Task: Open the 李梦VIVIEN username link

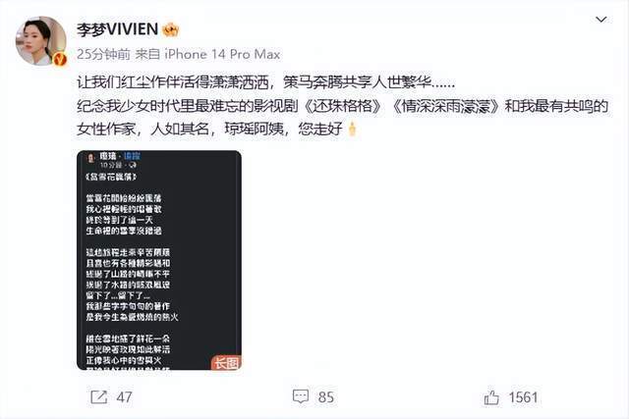Action: (118, 29)
